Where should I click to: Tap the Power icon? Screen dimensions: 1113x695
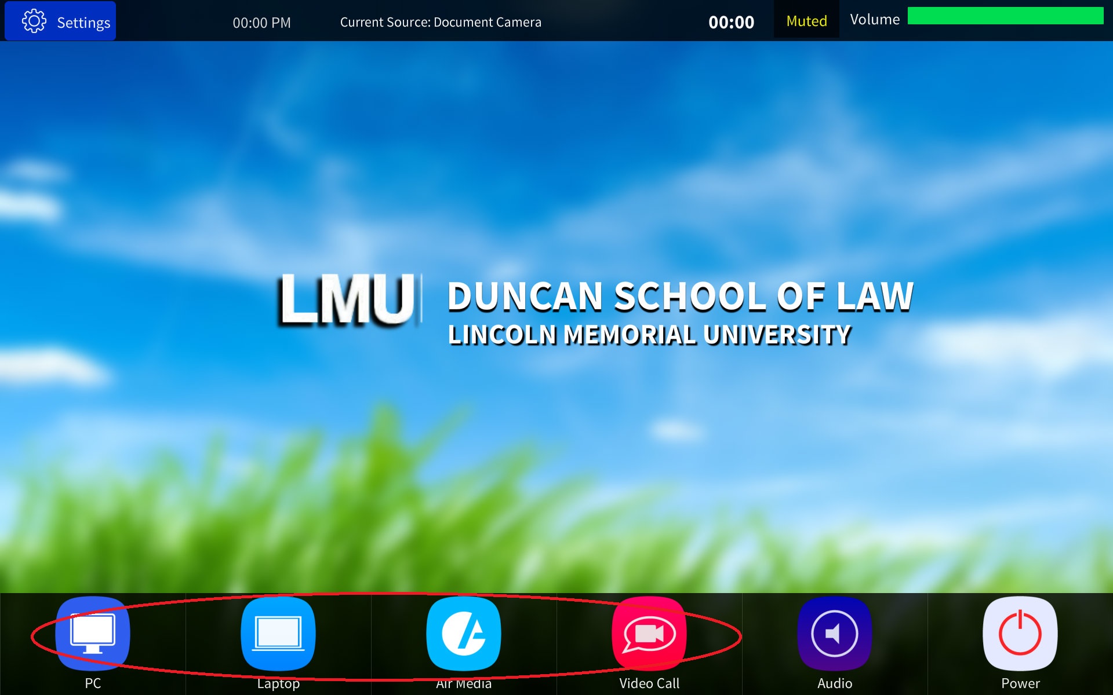(1020, 634)
